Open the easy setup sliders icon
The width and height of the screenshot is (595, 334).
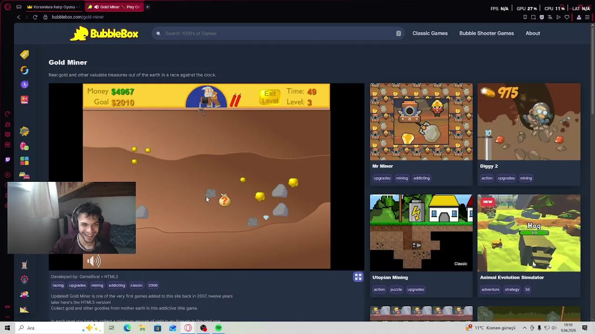coord(587,17)
